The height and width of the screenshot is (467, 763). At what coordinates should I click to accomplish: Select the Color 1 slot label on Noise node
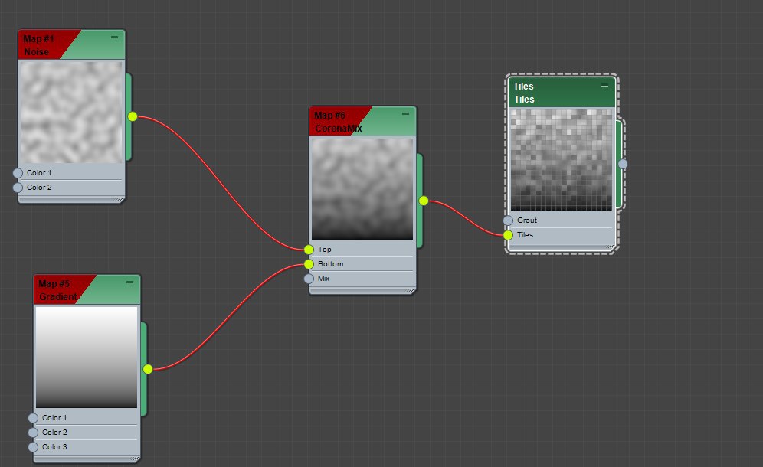tap(39, 173)
